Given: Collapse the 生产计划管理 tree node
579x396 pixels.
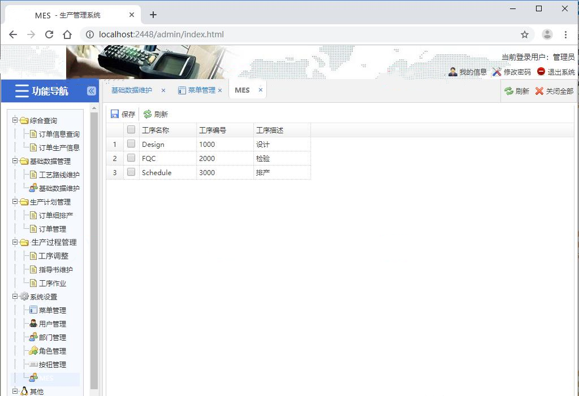Looking at the screenshot, I should [15, 202].
